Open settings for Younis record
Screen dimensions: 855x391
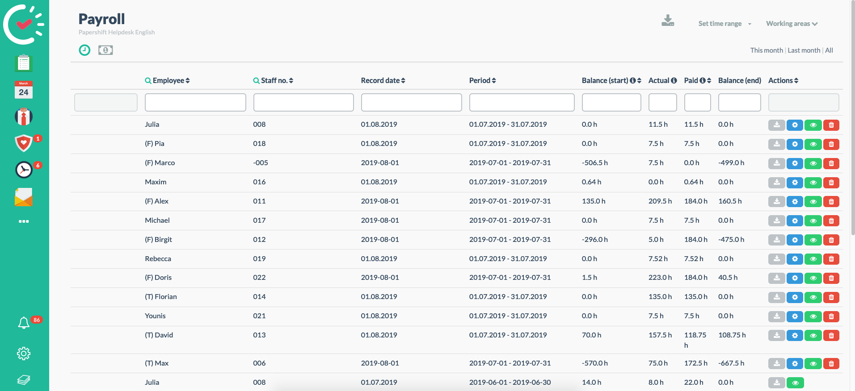click(795, 316)
